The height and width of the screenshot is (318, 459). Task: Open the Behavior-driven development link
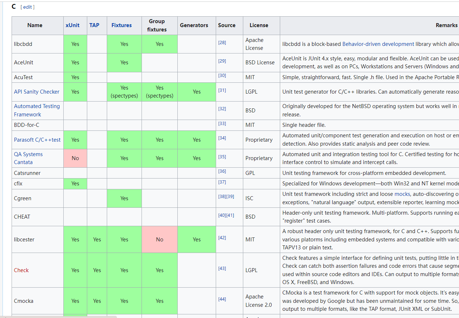tap(378, 44)
